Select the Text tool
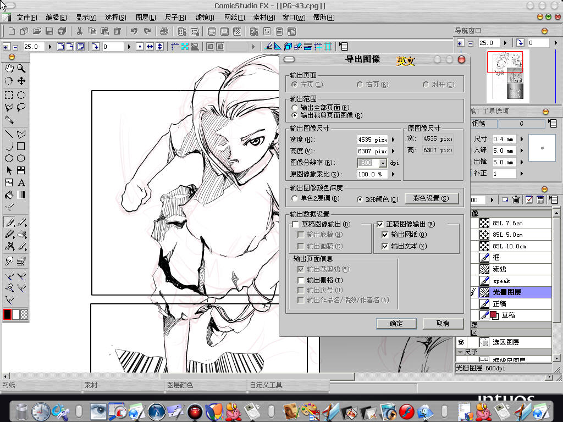Screen dimensions: 563x422 (x=21, y=182)
